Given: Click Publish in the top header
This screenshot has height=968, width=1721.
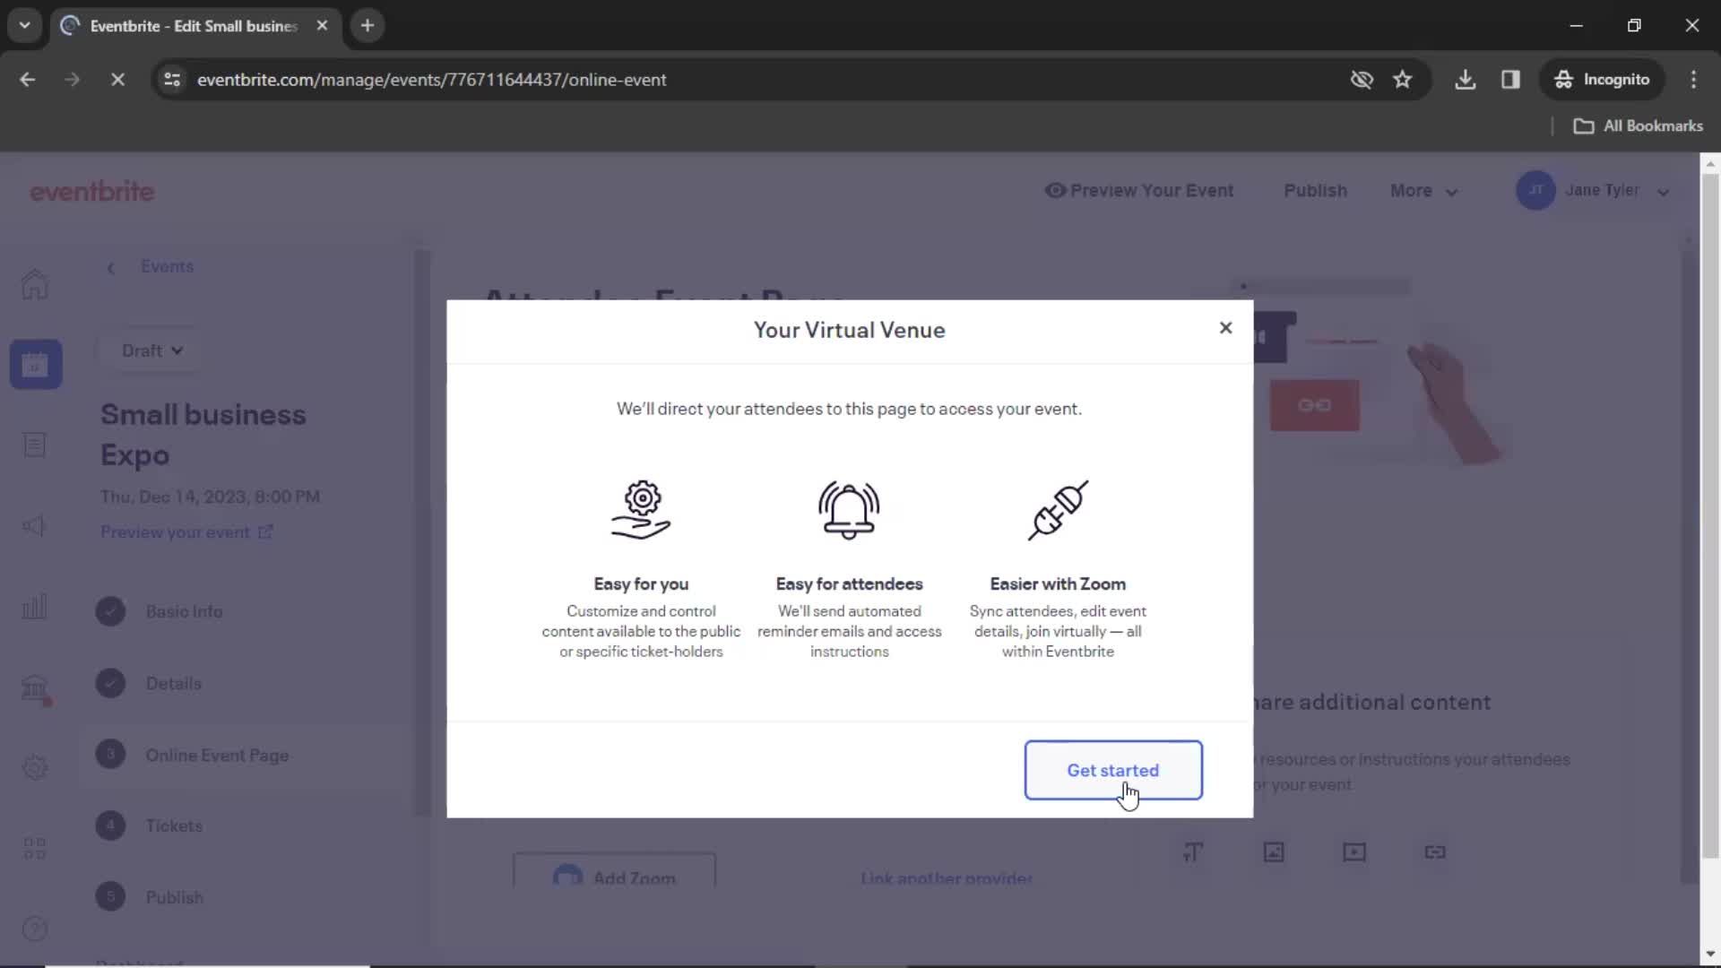Looking at the screenshot, I should 1315,191.
